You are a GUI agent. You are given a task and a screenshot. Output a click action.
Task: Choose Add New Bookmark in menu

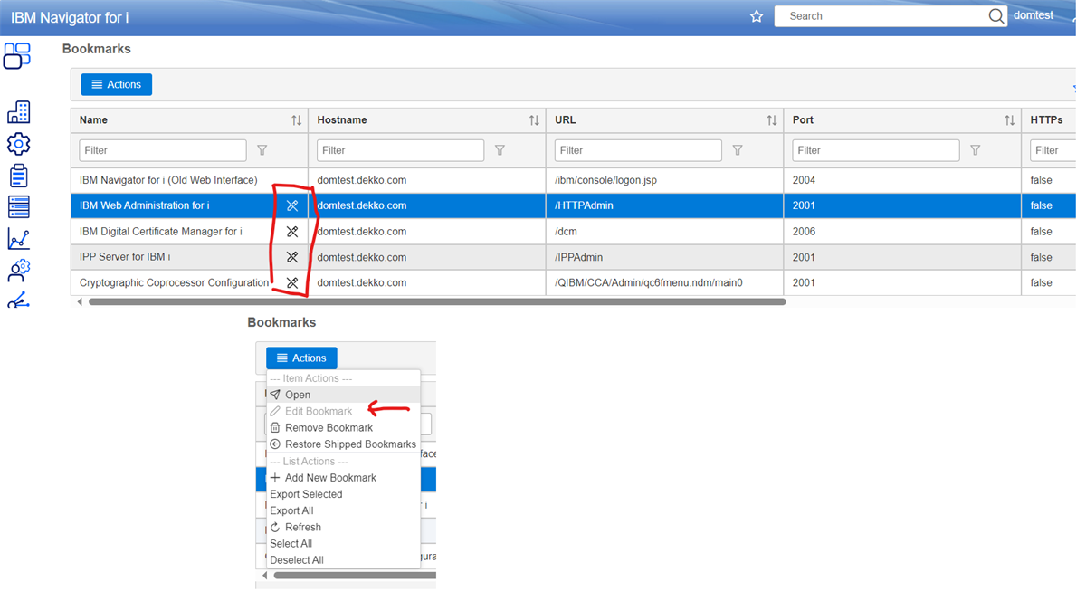(x=343, y=478)
